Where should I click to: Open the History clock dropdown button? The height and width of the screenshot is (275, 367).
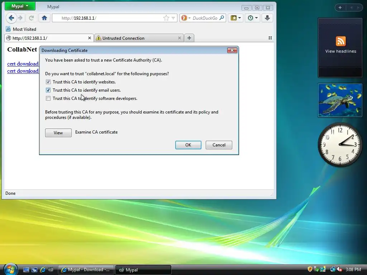(x=253, y=18)
